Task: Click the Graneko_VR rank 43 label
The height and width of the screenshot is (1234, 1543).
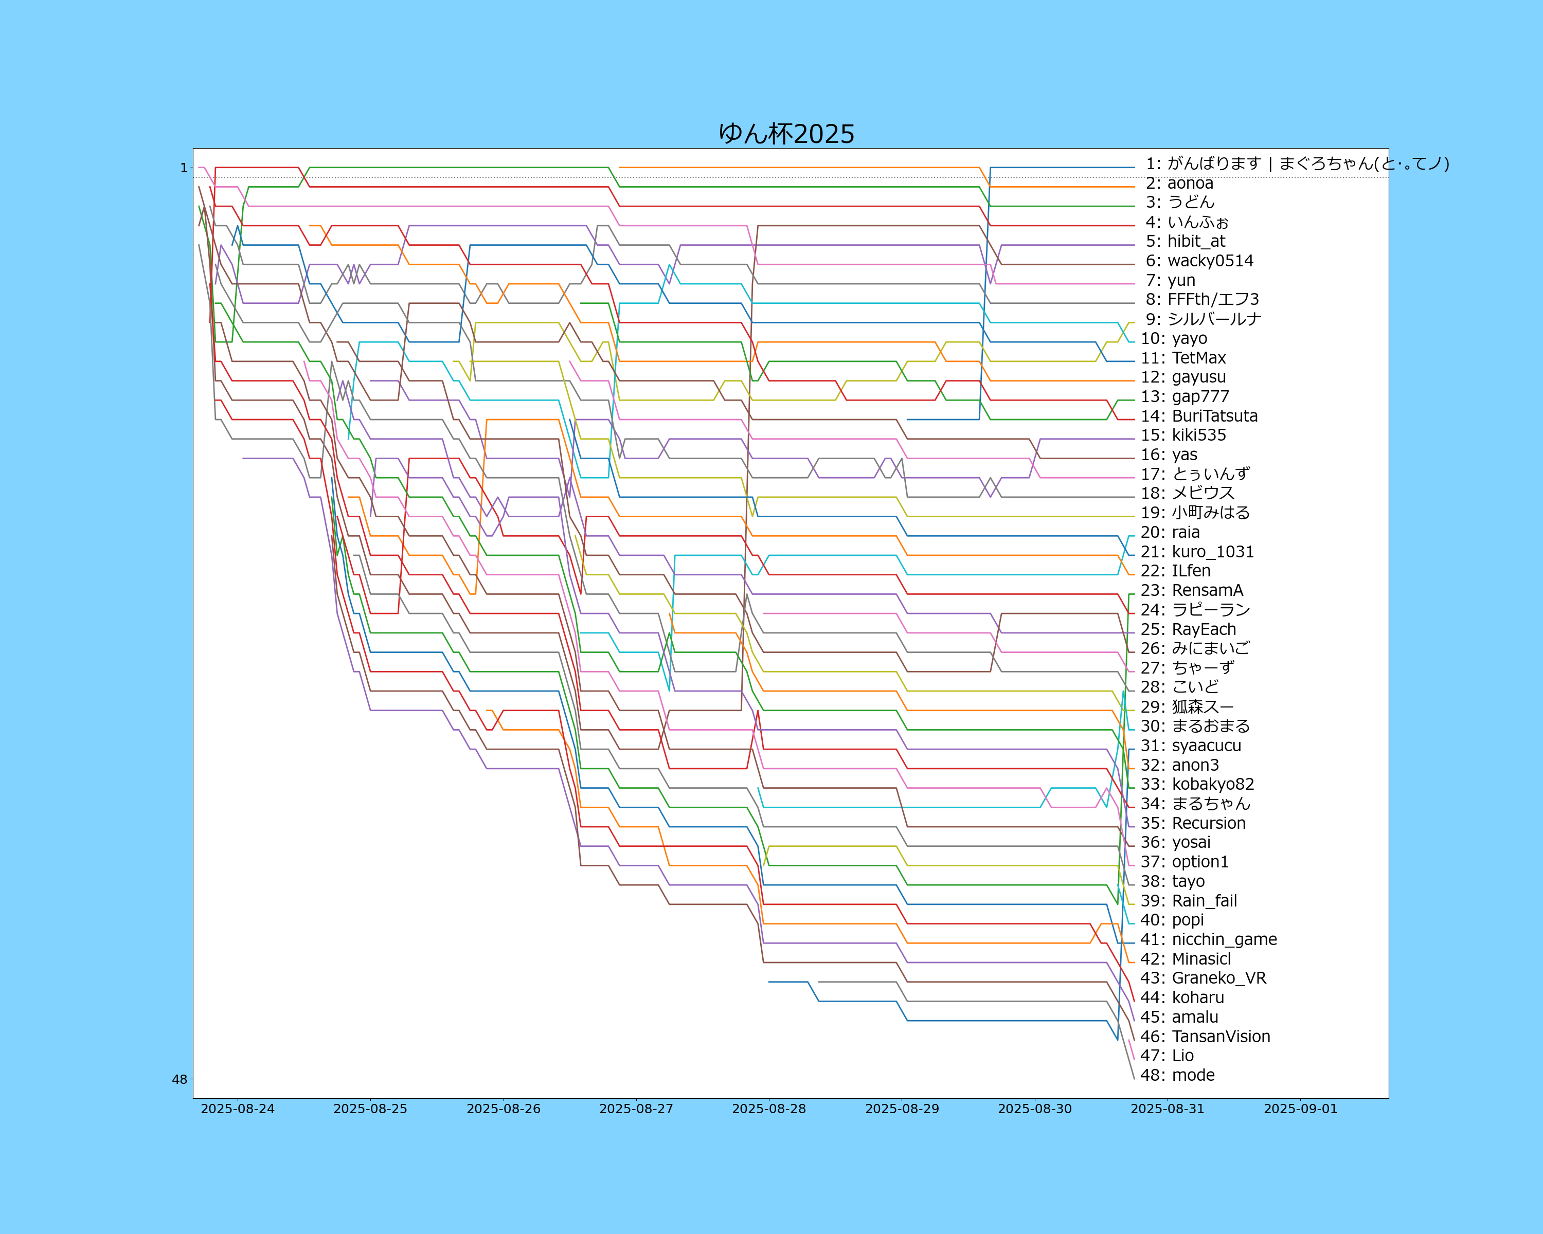Action: (x=1203, y=978)
